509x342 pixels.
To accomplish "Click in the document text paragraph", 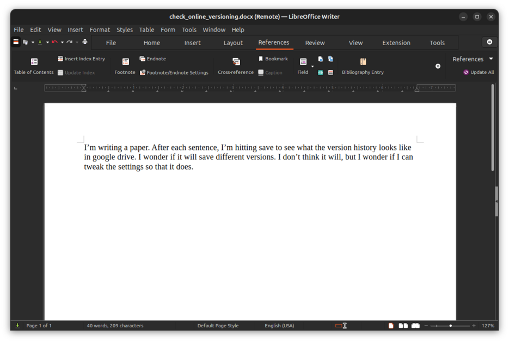I will pyautogui.click(x=248, y=157).
